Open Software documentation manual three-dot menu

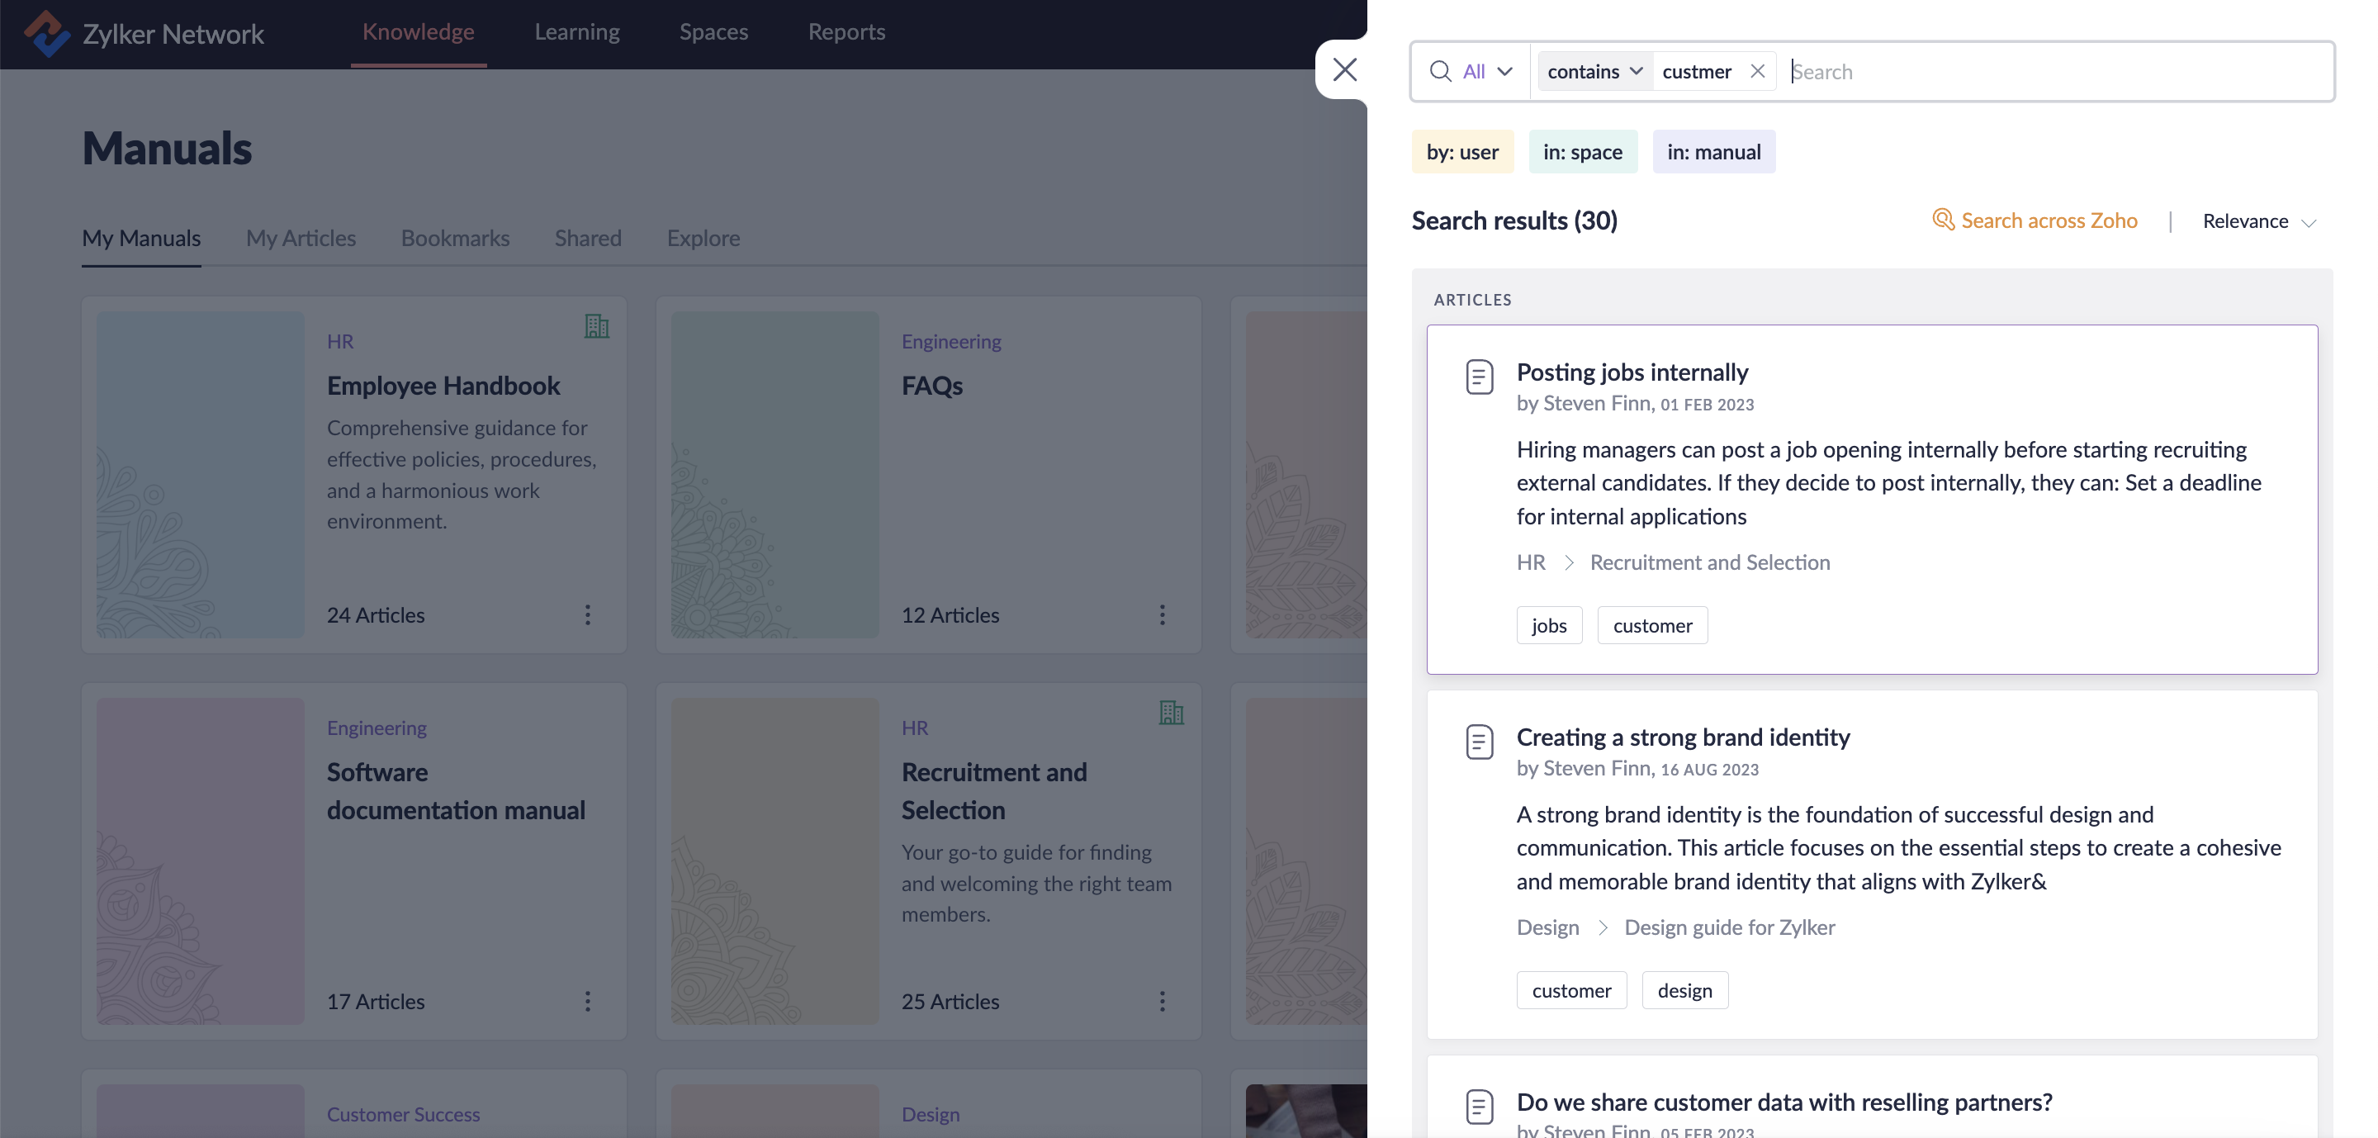587,1002
